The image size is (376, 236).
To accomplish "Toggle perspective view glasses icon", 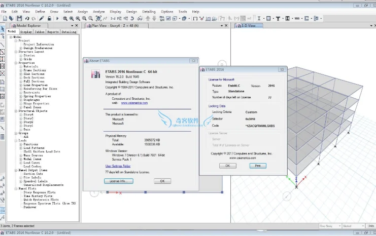I will pos(140,18).
